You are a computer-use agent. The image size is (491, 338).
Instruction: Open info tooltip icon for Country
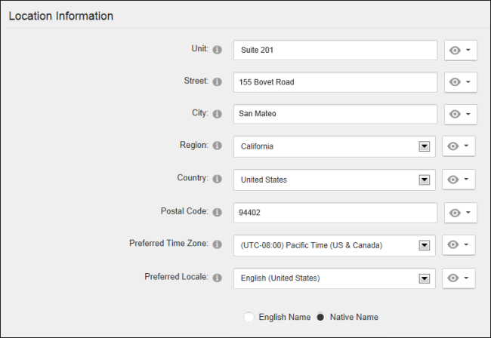217,179
